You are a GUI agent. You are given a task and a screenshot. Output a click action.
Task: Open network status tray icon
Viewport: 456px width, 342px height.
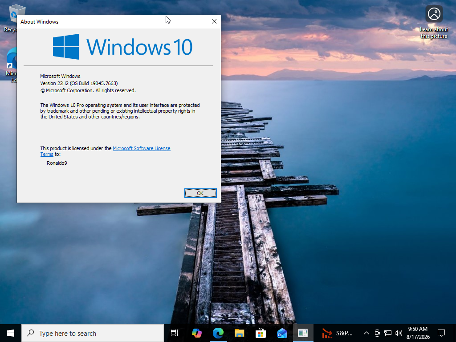pos(388,333)
